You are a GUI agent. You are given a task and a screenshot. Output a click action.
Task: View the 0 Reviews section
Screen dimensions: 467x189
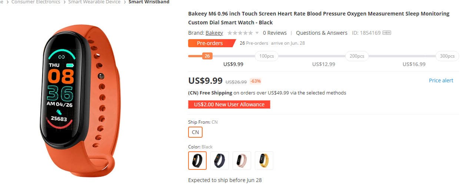point(275,33)
